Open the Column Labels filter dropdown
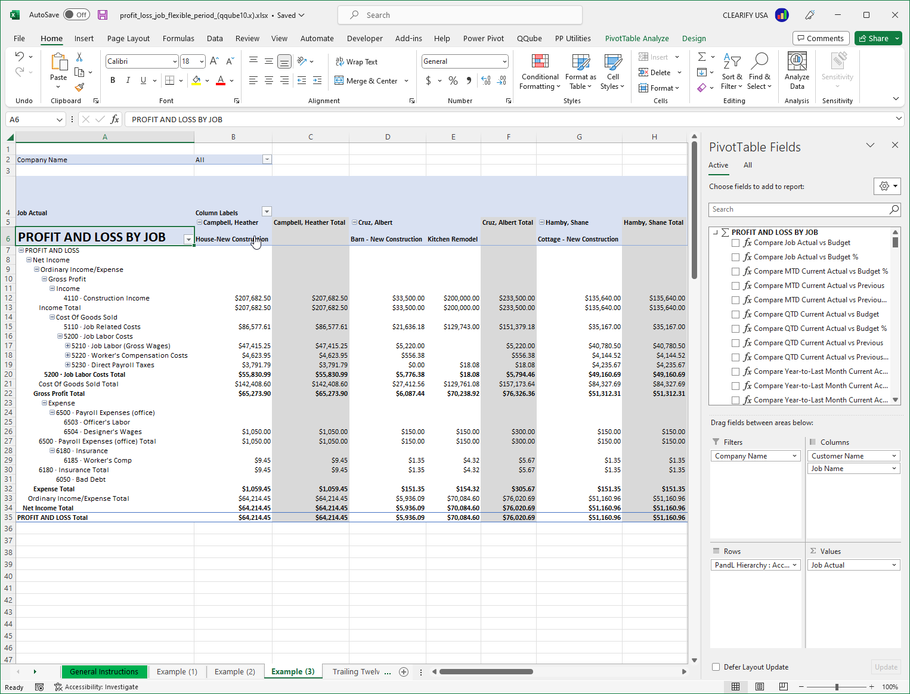 (x=267, y=211)
